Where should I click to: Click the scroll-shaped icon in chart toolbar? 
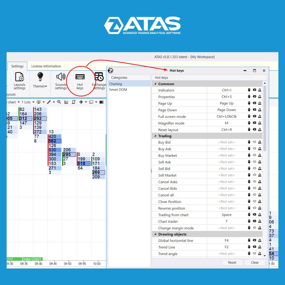[74, 102]
